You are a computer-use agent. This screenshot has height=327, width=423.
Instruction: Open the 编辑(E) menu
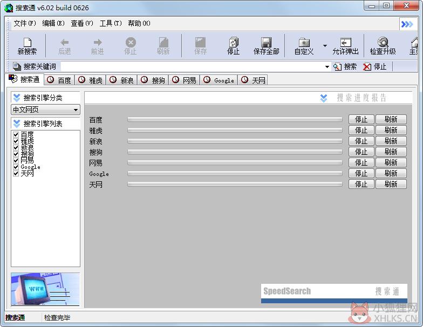point(53,24)
